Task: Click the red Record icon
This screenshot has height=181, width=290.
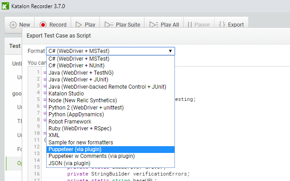Action: pos(43,25)
